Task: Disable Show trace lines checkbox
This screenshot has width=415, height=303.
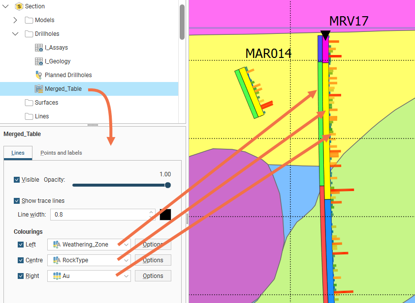Action: (x=17, y=201)
